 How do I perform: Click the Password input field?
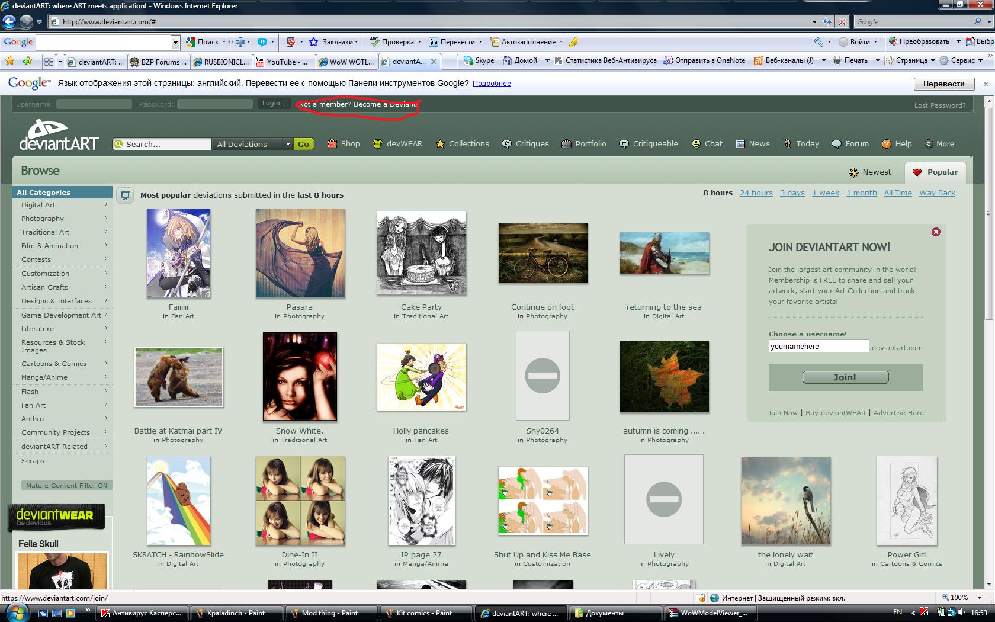pyautogui.click(x=215, y=104)
